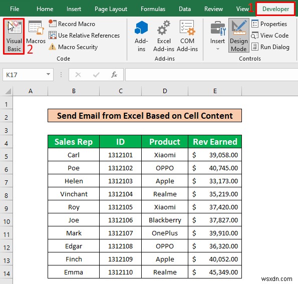Image resolution: width=298 pixels, height=284 pixels.
Task: Toggle Design Mode
Action: tap(239, 36)
